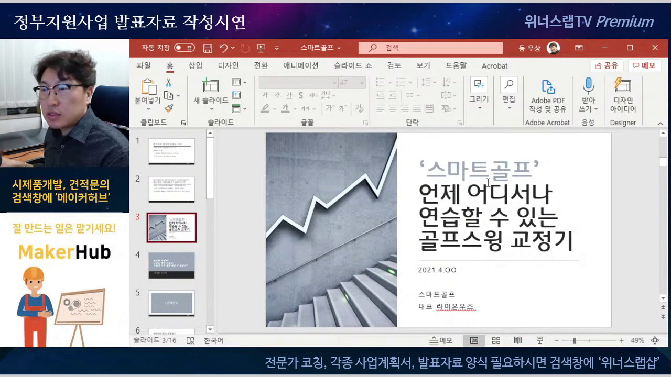Click the Undo arrow icon
The image size is (671, 377).
[x=224, y=48]
